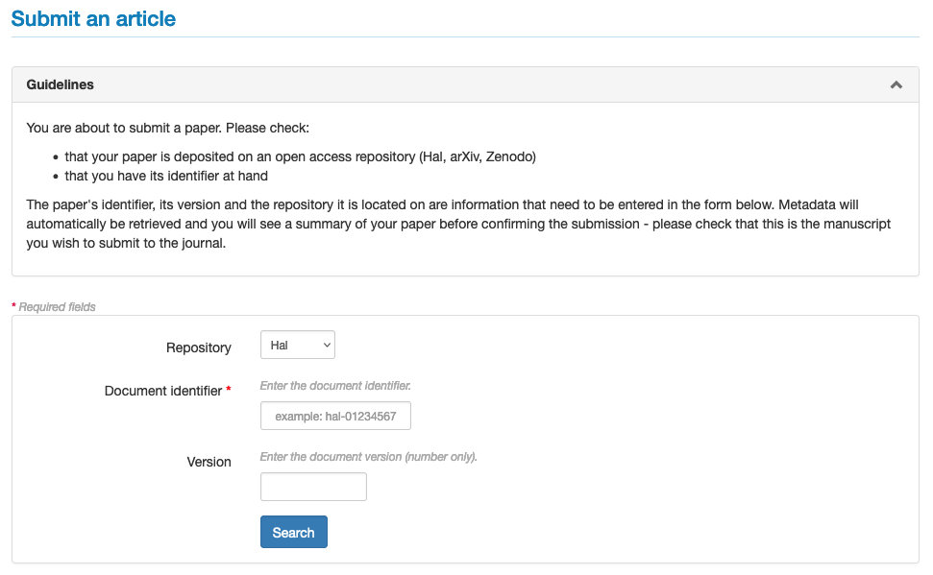933x575 pixels.
Task: Click the Guidelines panel header title
Action: click(61, 84)
